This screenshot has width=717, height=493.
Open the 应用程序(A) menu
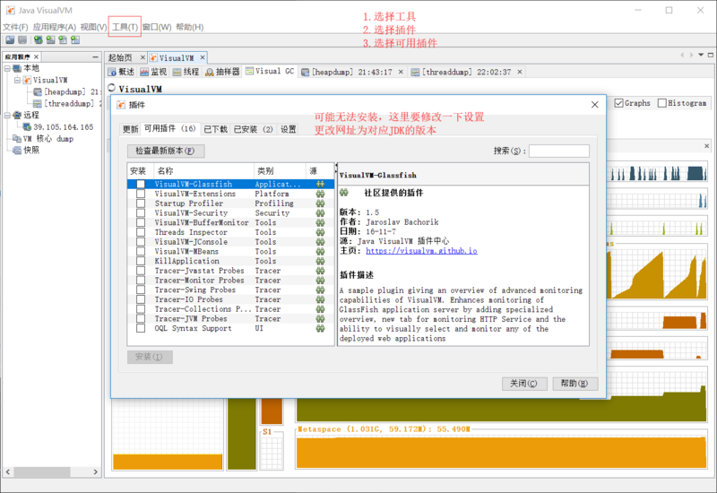pos(54,27)
